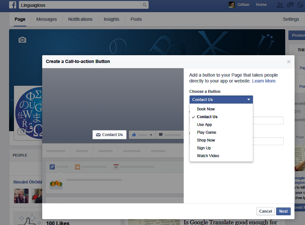Click the preview message bubble icon
Image resolution: width=305 pixels, height=225 pixels.
point(161,135)
